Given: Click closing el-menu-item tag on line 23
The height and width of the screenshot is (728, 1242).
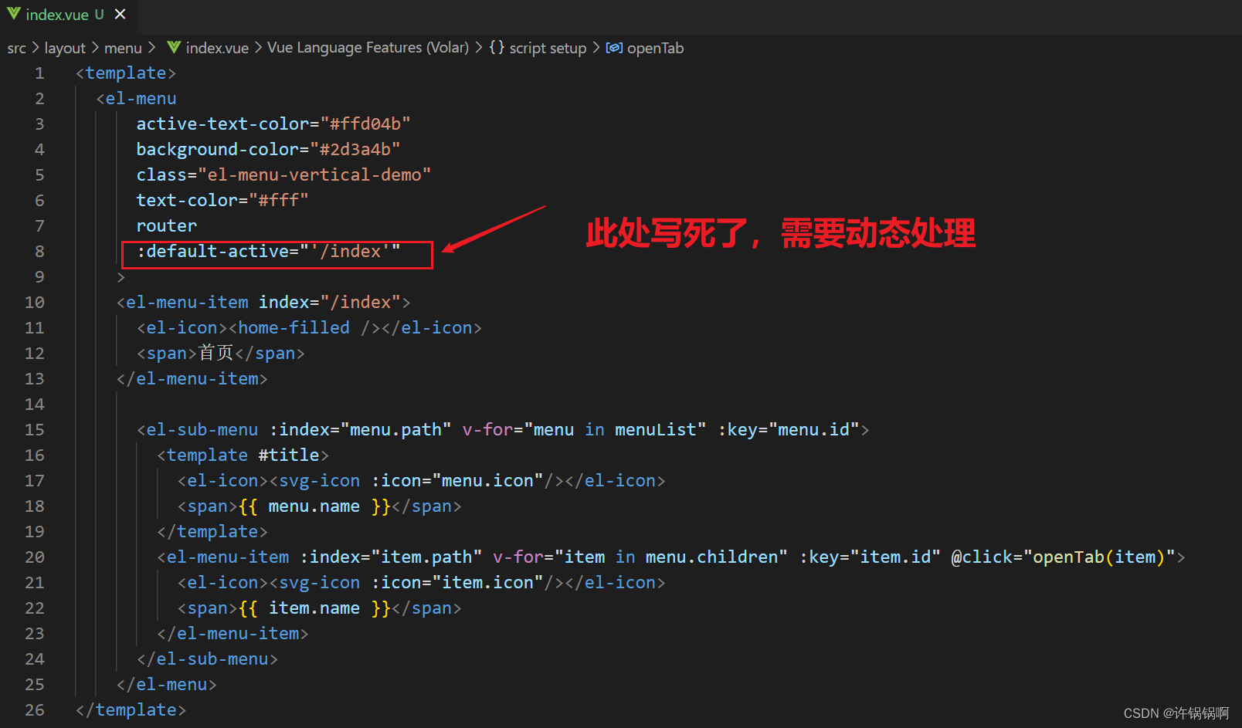Looking at the screenshot, I should point(232,634).
